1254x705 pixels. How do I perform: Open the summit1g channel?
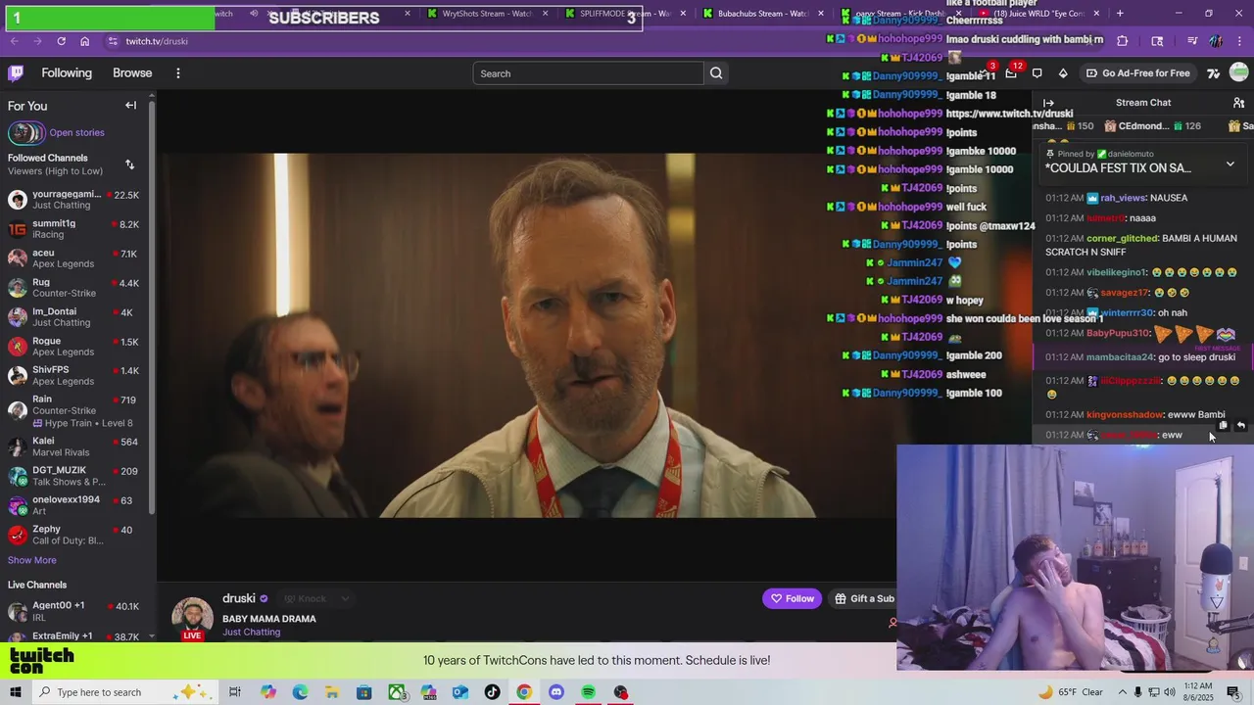(75, 229)
